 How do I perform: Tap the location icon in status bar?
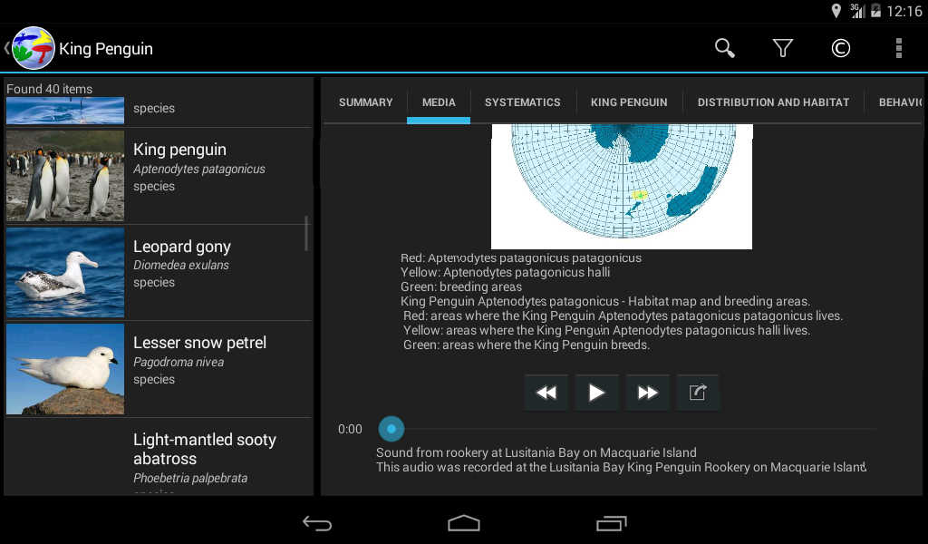coord(836,11)
